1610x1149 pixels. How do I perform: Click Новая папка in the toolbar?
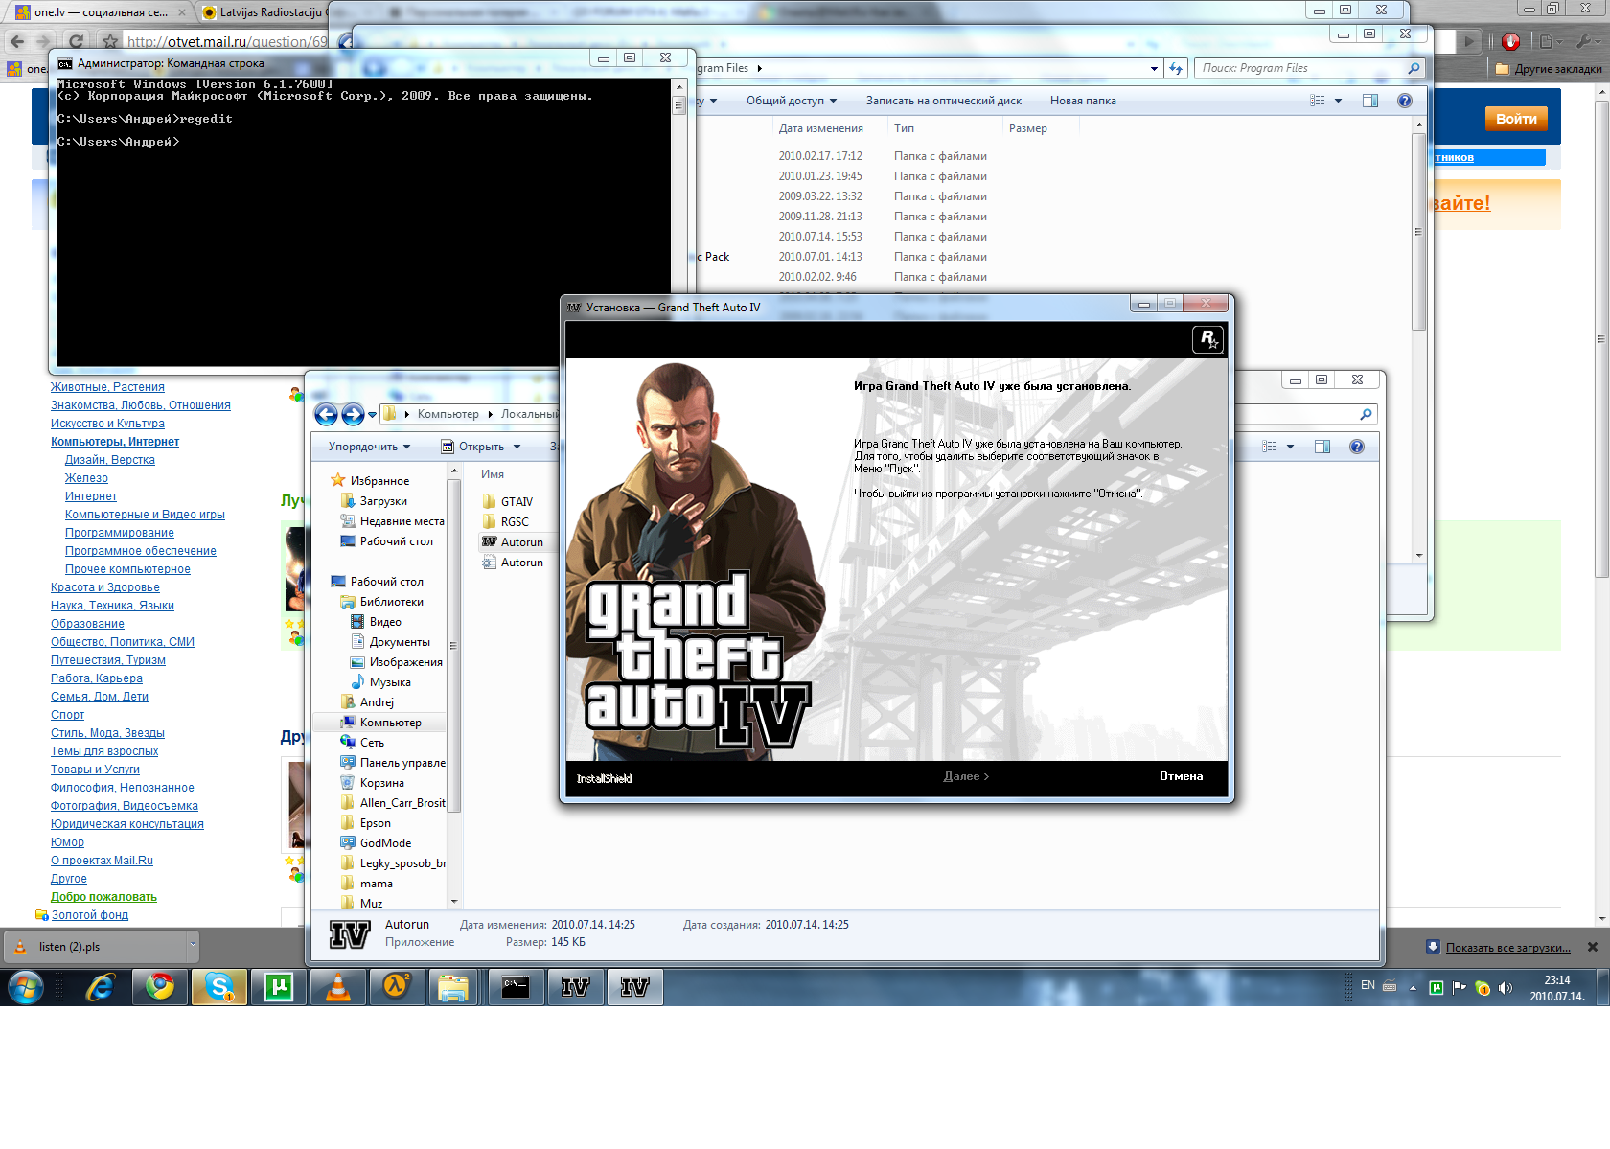(1083, 101)
